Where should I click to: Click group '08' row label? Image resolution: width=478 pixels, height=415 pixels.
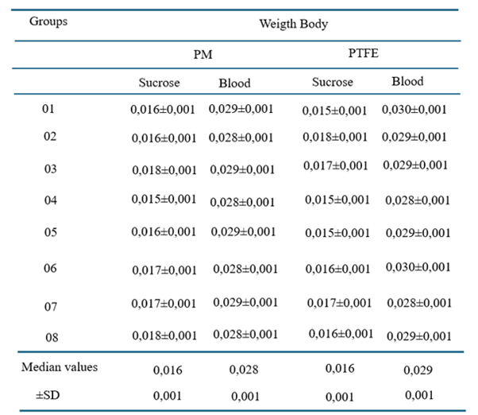click(50, 337)
